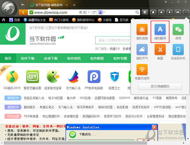Bookmark page with the address bar star

(80, 12)
